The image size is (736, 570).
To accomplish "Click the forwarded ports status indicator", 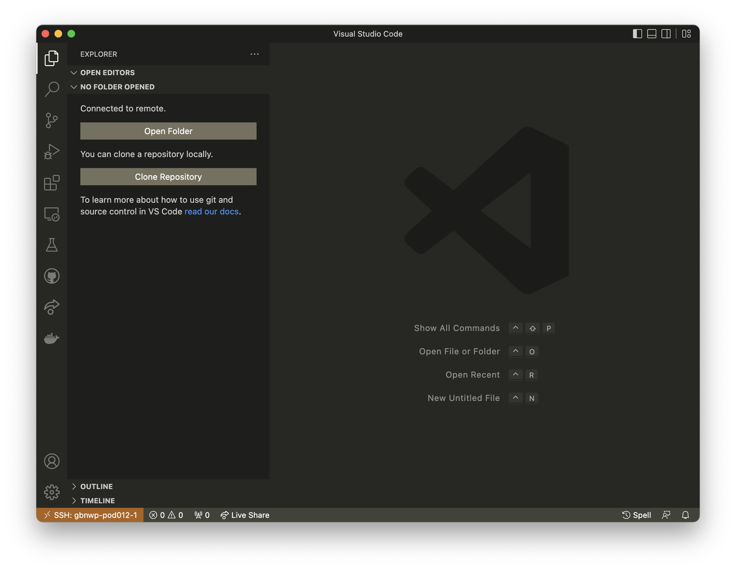I will pyautogui.click(x=202, y=515).
